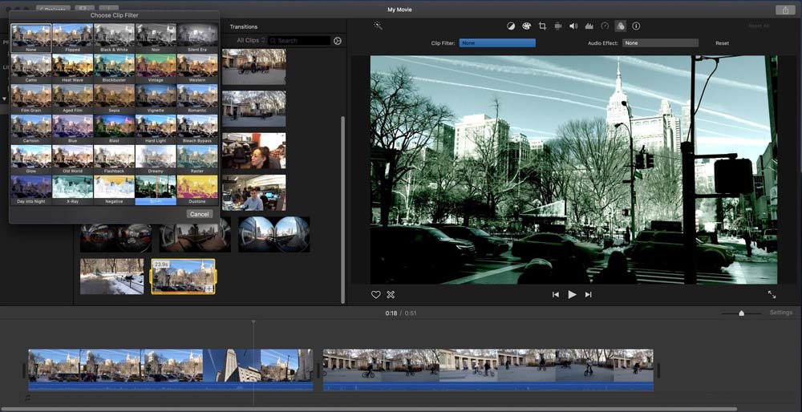Apply the Duotone filter

[x=197, y=190]
